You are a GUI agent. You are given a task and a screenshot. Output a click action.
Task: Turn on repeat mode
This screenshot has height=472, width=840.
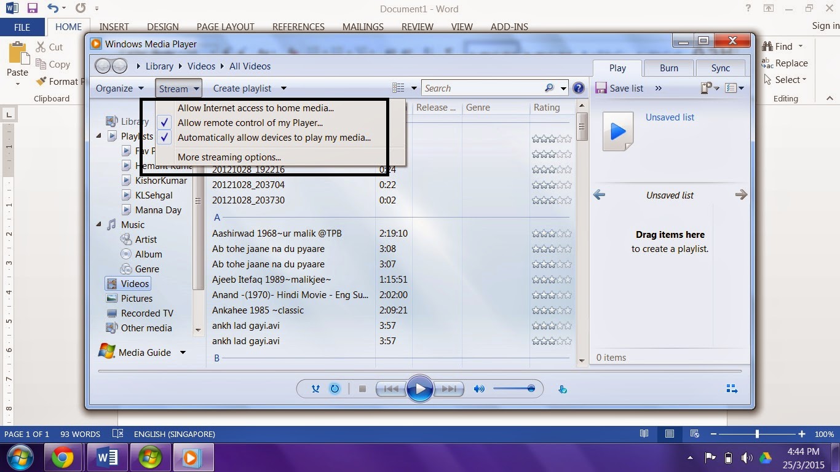(x=335, y=388)
